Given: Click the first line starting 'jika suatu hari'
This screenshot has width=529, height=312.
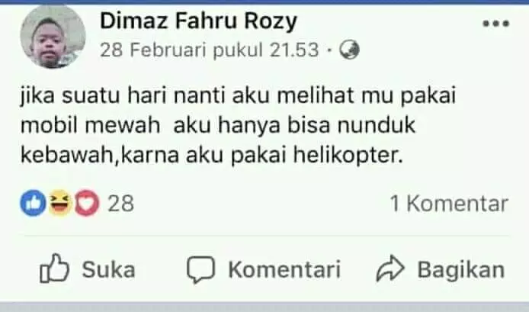Looking at the screenshot, I should click(238, 95).
